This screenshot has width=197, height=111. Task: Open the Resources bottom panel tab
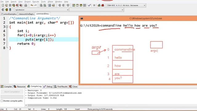[x=20, y=86]
